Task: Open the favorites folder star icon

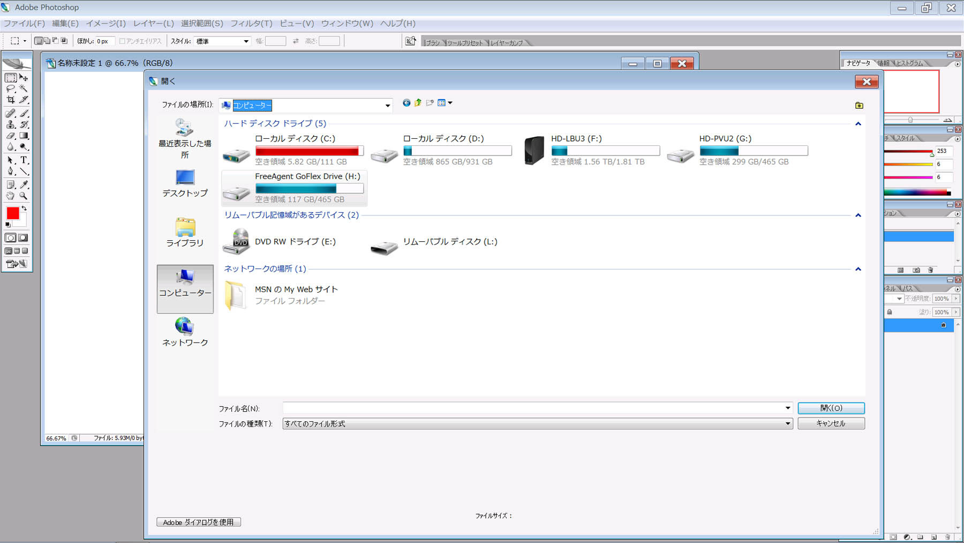Action: click(x=859, y=106)
